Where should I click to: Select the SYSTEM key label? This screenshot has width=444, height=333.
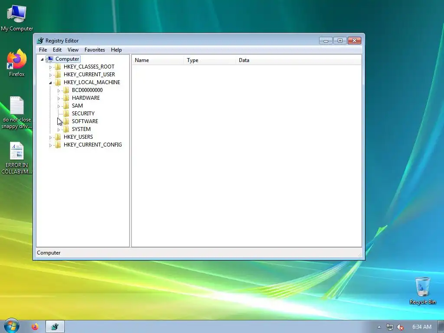point(81,129)
